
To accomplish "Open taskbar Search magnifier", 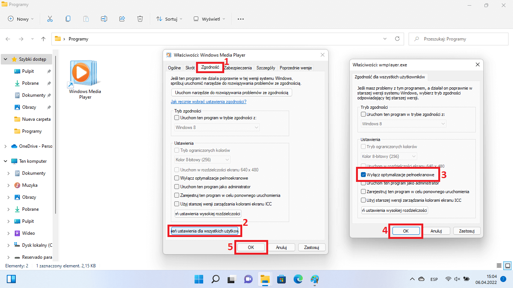I will [x=216, y=279].
